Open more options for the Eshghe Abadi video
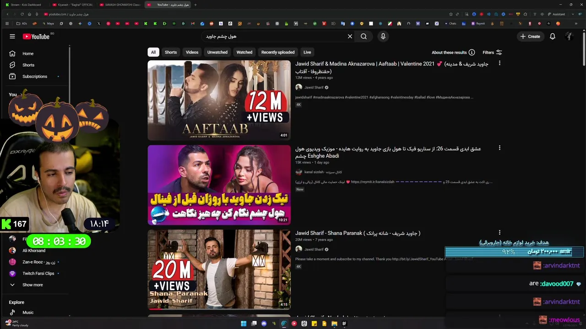The height and width of the screenshot is (329, 586). pos(499,148)
